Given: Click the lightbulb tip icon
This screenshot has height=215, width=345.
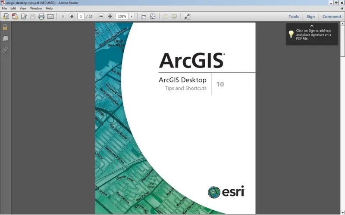Looking at the screenshot, I should pyautogui.click(x=291, y=34).
